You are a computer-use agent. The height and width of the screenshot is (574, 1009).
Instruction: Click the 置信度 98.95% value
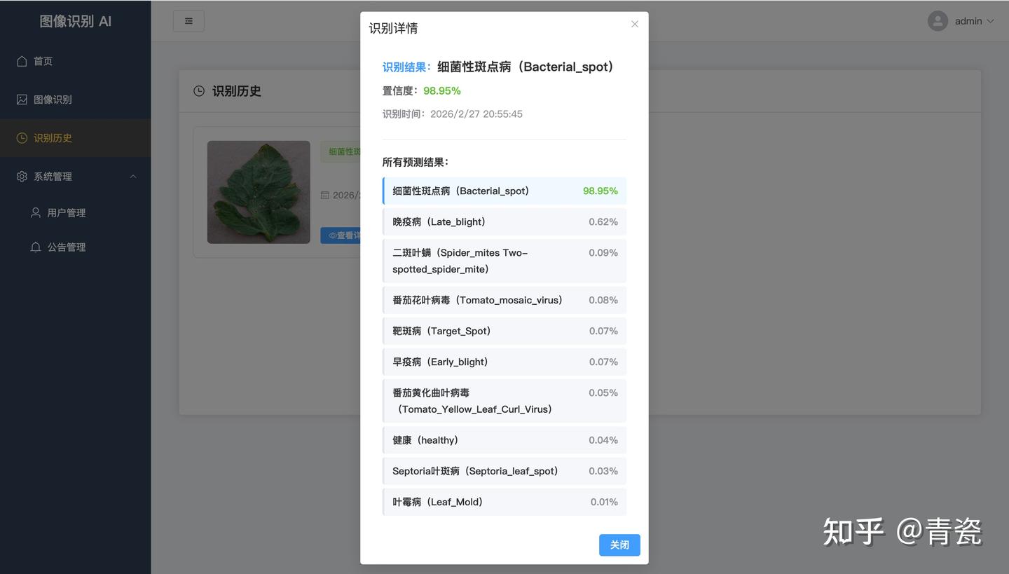click(x=442, y=90)
